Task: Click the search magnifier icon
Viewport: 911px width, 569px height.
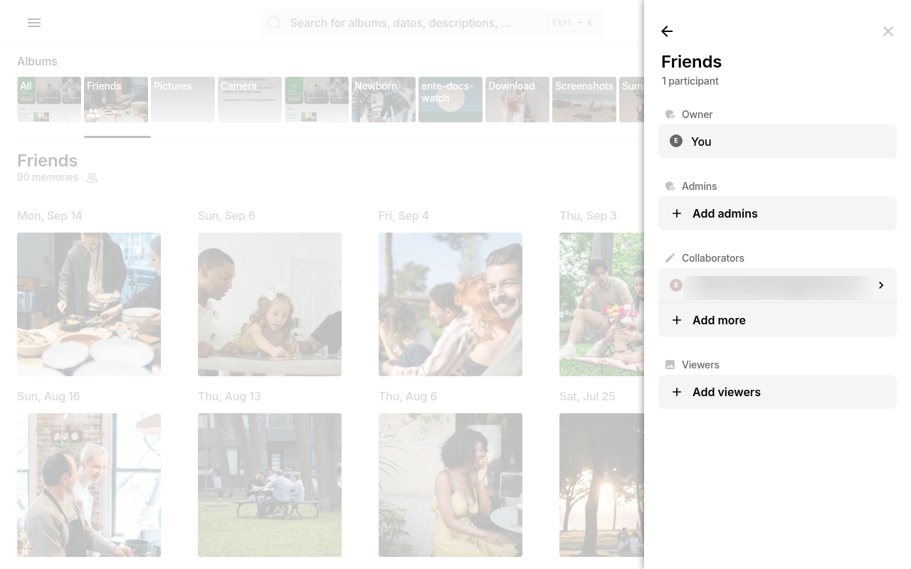Action: coord(274,23)
